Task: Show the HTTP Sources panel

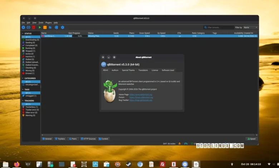Action: pos(88,139)
